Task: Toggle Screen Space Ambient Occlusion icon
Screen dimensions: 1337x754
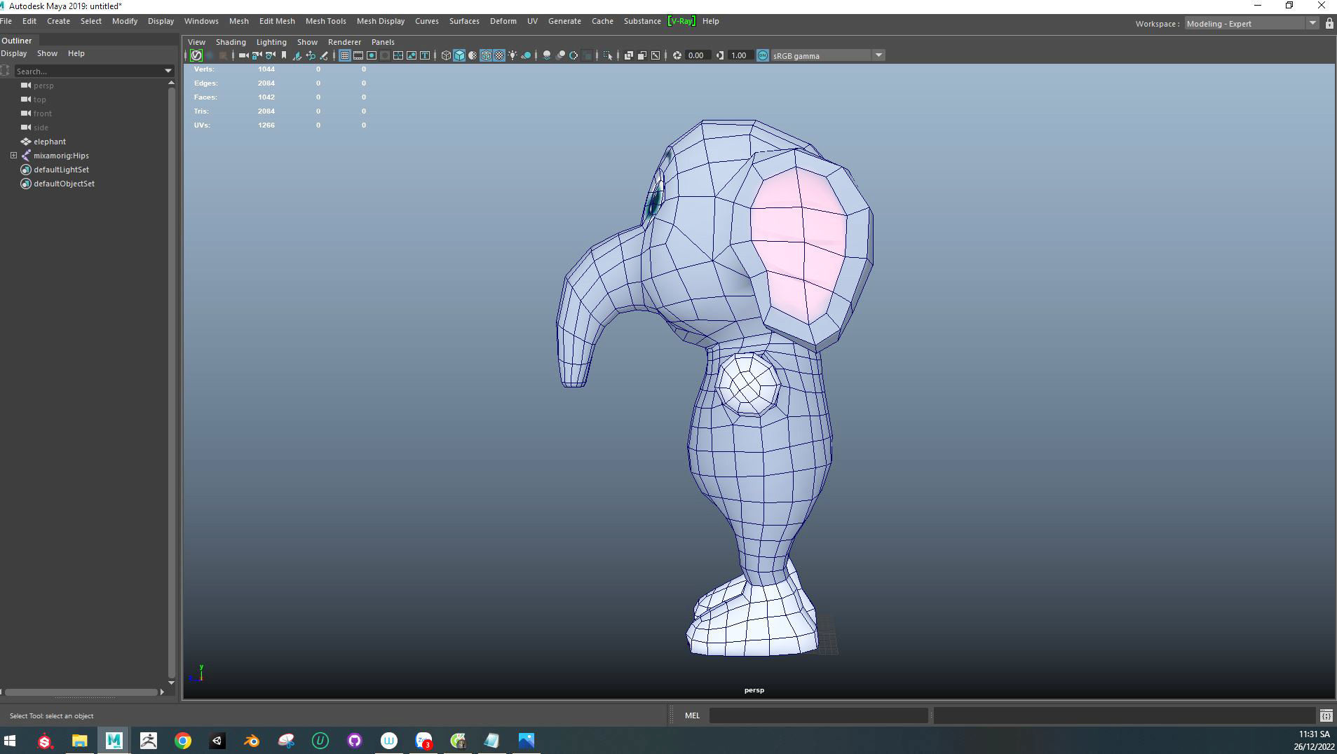Action: (547, 55)
